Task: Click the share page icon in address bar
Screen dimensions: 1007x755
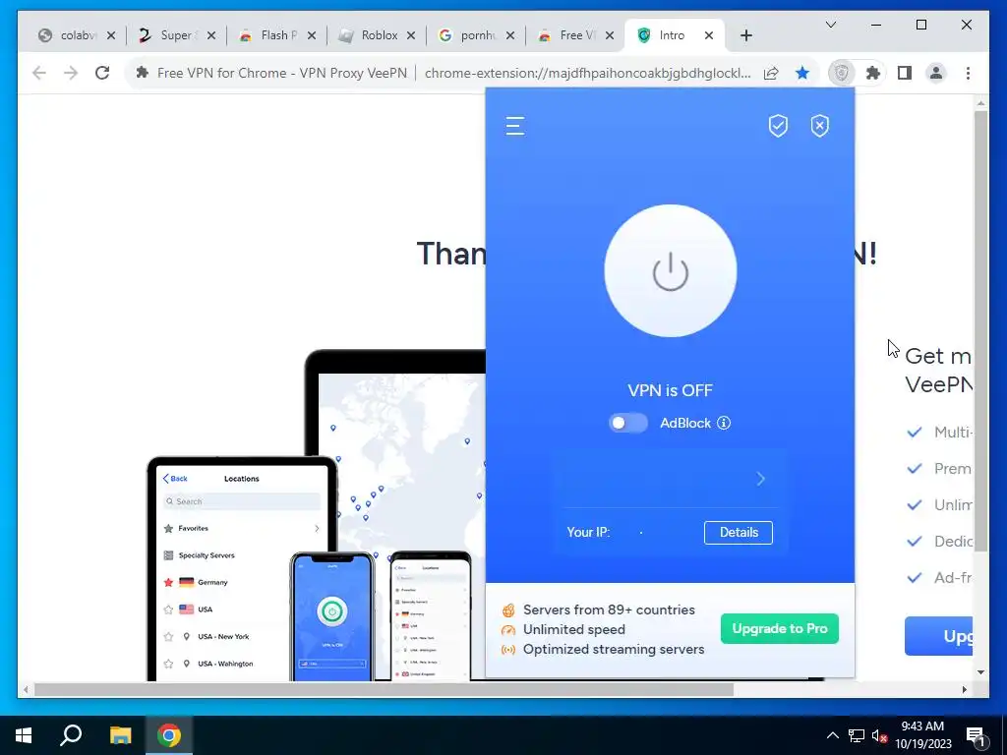Action: click(x=771, y=73)
